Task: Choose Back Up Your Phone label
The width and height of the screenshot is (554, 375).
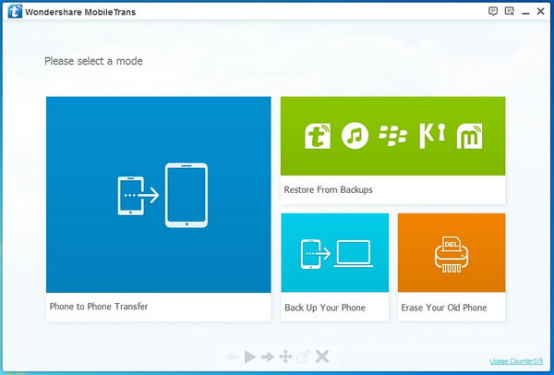Action: pos(325,308)
